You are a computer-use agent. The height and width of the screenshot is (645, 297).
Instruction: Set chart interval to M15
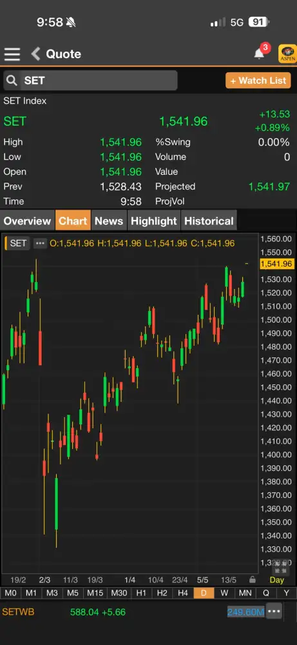coord(95,593)
